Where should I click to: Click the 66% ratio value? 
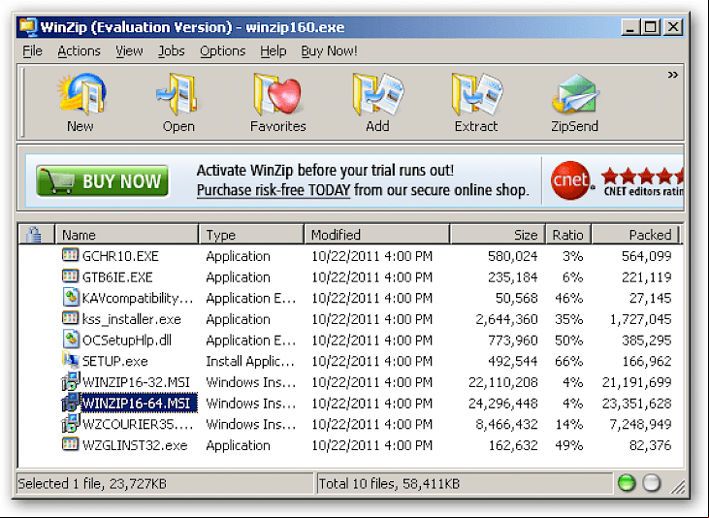tap(568, 361)
